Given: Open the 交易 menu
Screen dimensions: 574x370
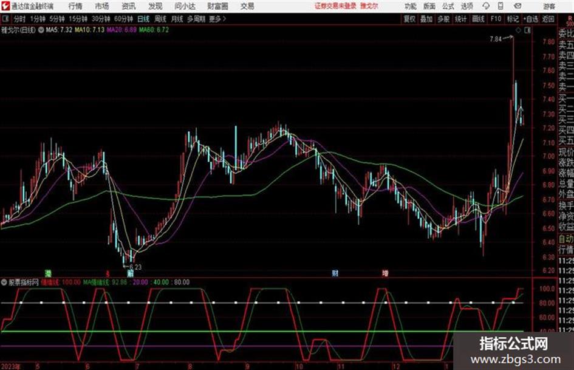Looking at the screenshot, I should 247,6.
